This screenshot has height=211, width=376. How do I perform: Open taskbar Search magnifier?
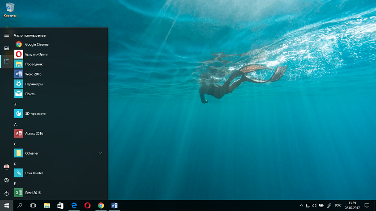(20, 206)
